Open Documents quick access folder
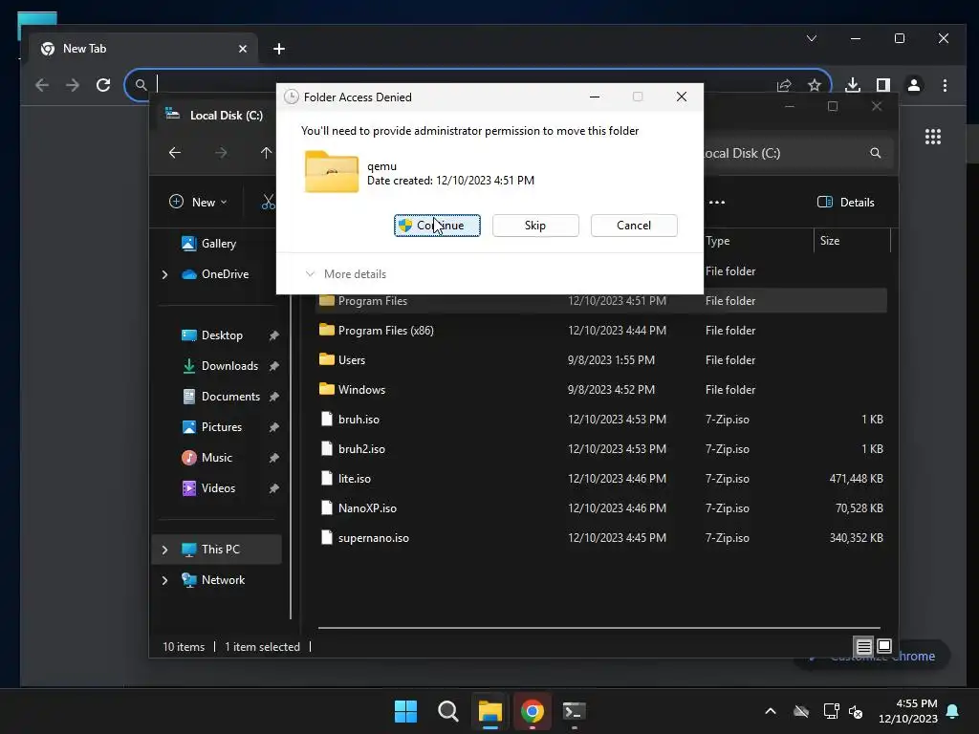The width and height of the screenshot is (979, 734). coord(221,397)
